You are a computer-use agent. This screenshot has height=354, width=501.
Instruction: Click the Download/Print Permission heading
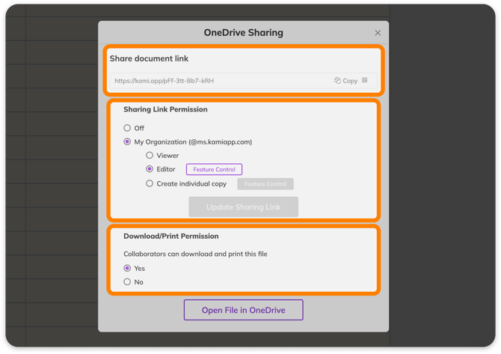(171, 236)
